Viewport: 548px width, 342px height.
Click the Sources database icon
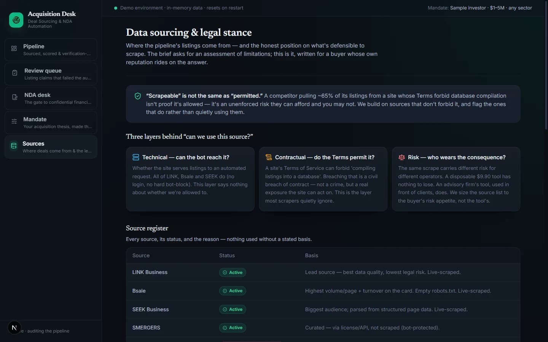tap(14, 146)
